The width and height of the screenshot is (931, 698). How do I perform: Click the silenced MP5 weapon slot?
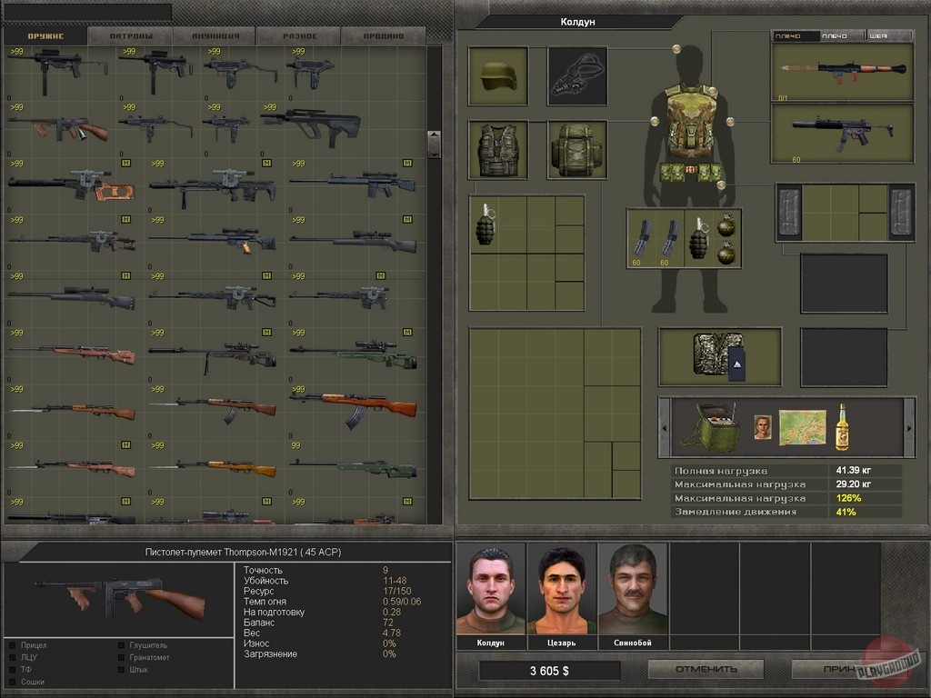(x=842, y=133)
